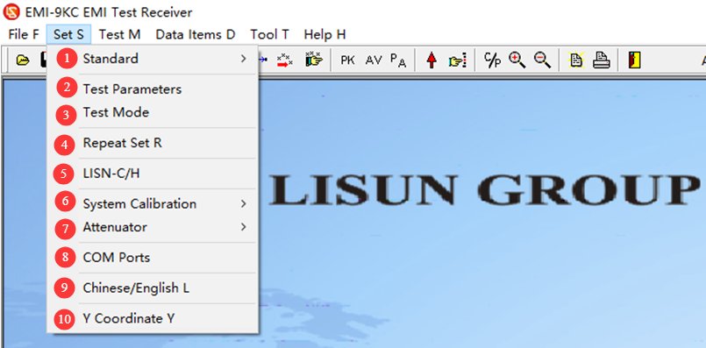The image size is (706, 348).
Task: Expand the Standard submenu
Action: (153, 59)
